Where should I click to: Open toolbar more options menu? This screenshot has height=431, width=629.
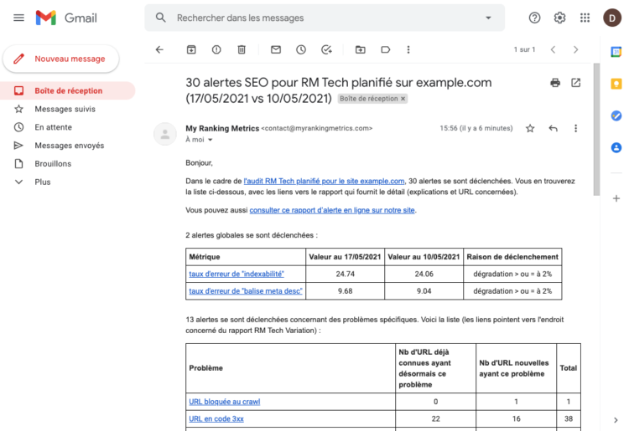[x=408, y=49]
